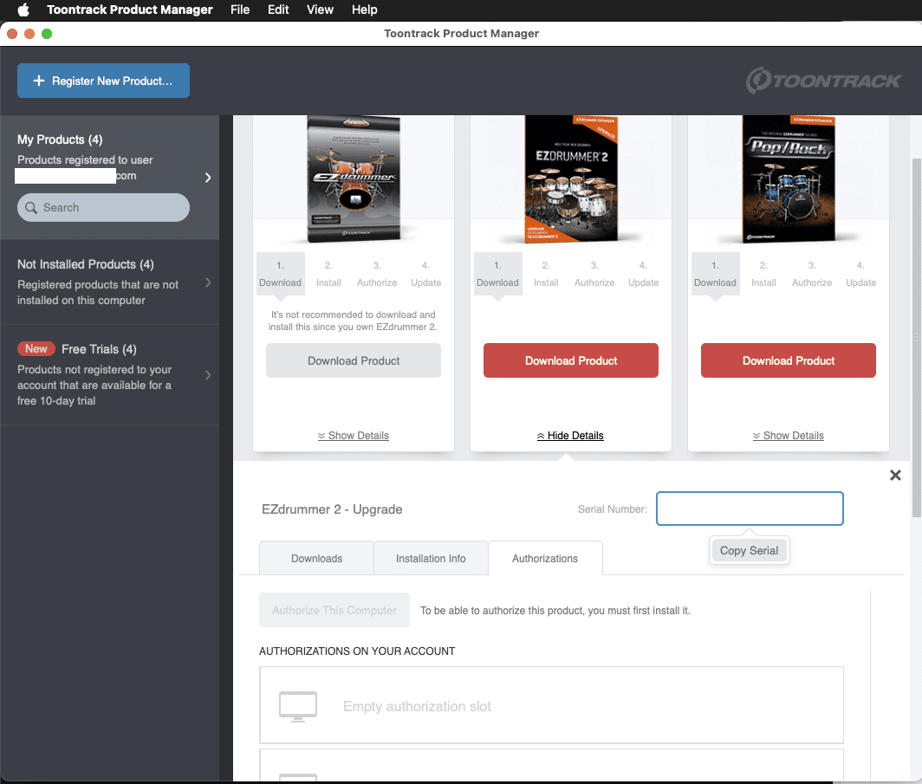Expand Not Installed Products chevron
Image resolution: width=922 pixels, height=784 pixels.
pos(208,282)
